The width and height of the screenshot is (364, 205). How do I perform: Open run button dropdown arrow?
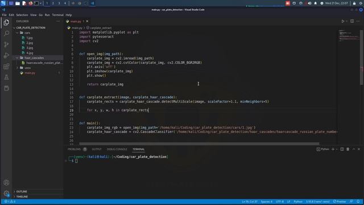346,21
